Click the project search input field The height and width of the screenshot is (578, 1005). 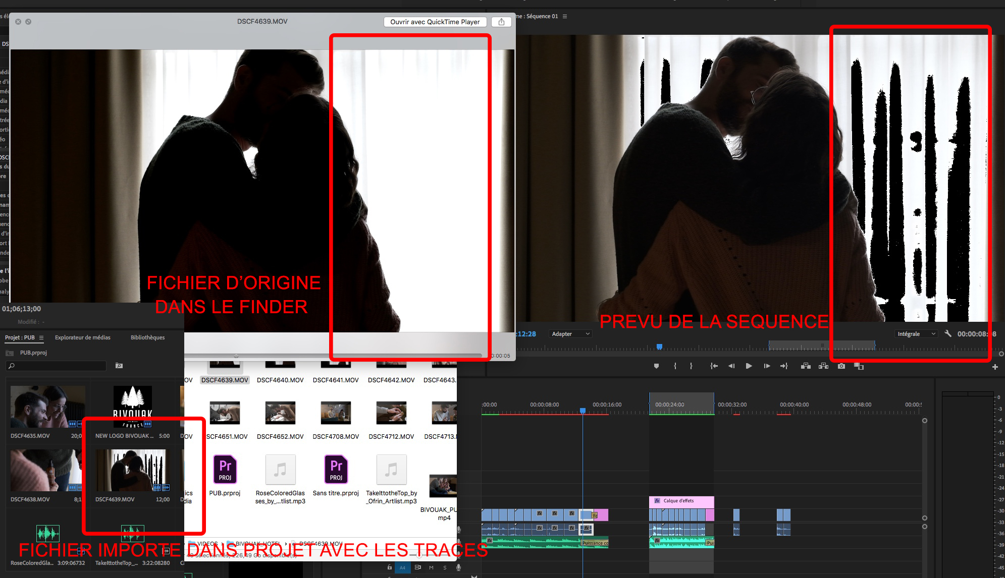[x=56, y=366]
